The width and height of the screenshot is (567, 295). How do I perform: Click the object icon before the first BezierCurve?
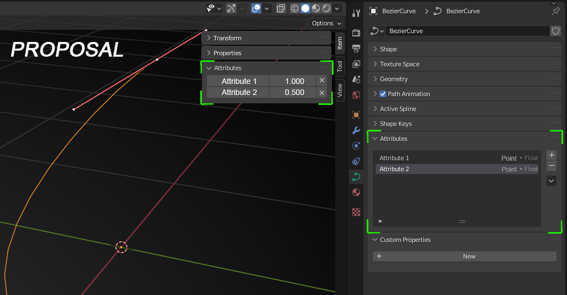[373, 11]
